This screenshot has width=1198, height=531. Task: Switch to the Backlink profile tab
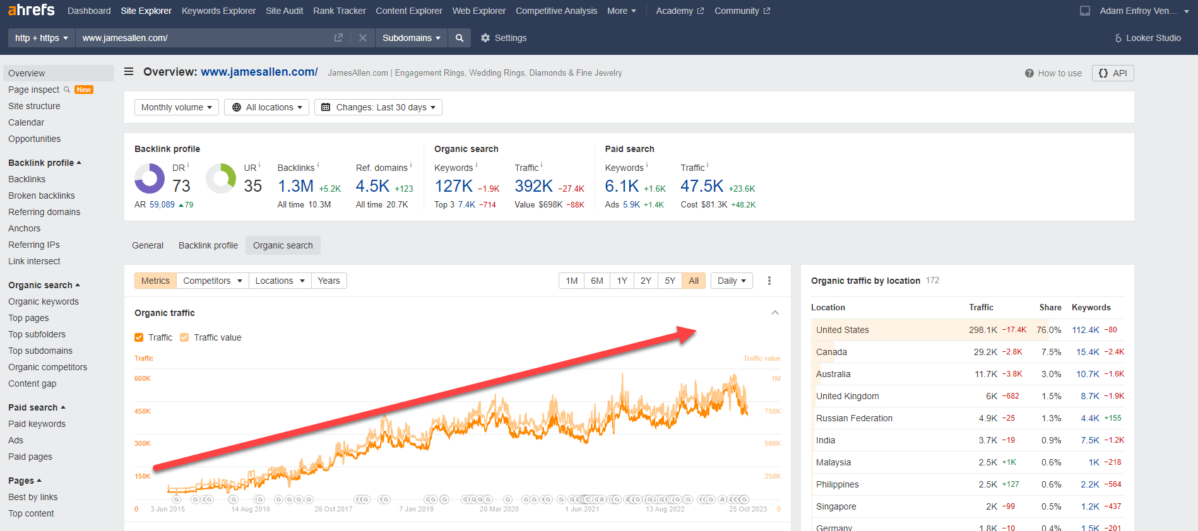pyautogui.click(x=208, y=245)
